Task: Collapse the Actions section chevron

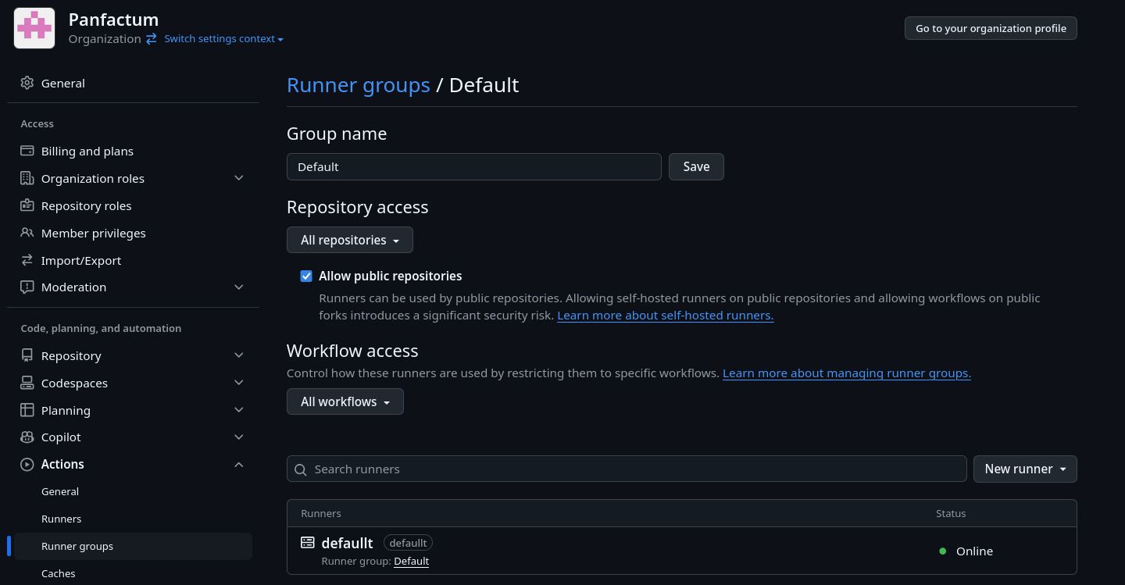Action: 239,464
